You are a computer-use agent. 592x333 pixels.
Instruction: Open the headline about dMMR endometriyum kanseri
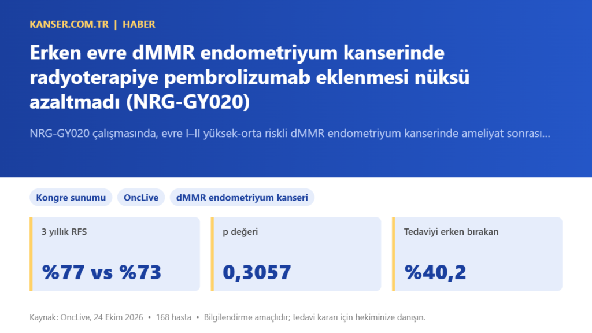pos(250,77)
